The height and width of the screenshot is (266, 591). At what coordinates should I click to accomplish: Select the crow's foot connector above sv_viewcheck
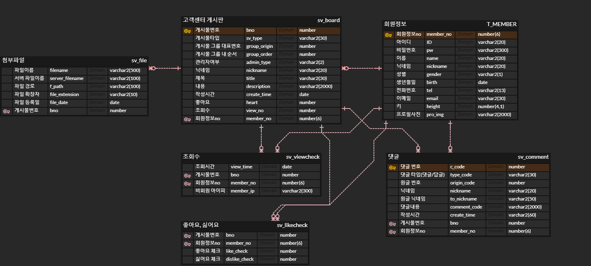click(262, 148)
